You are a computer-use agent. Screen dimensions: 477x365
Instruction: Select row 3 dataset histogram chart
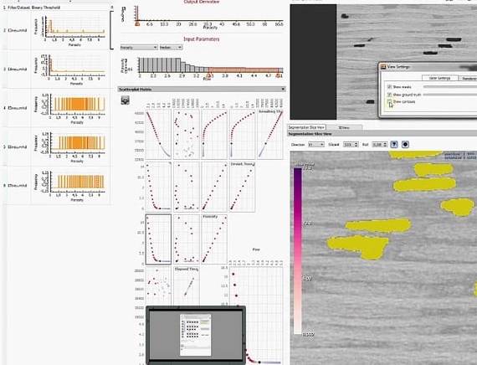[70, 69]
